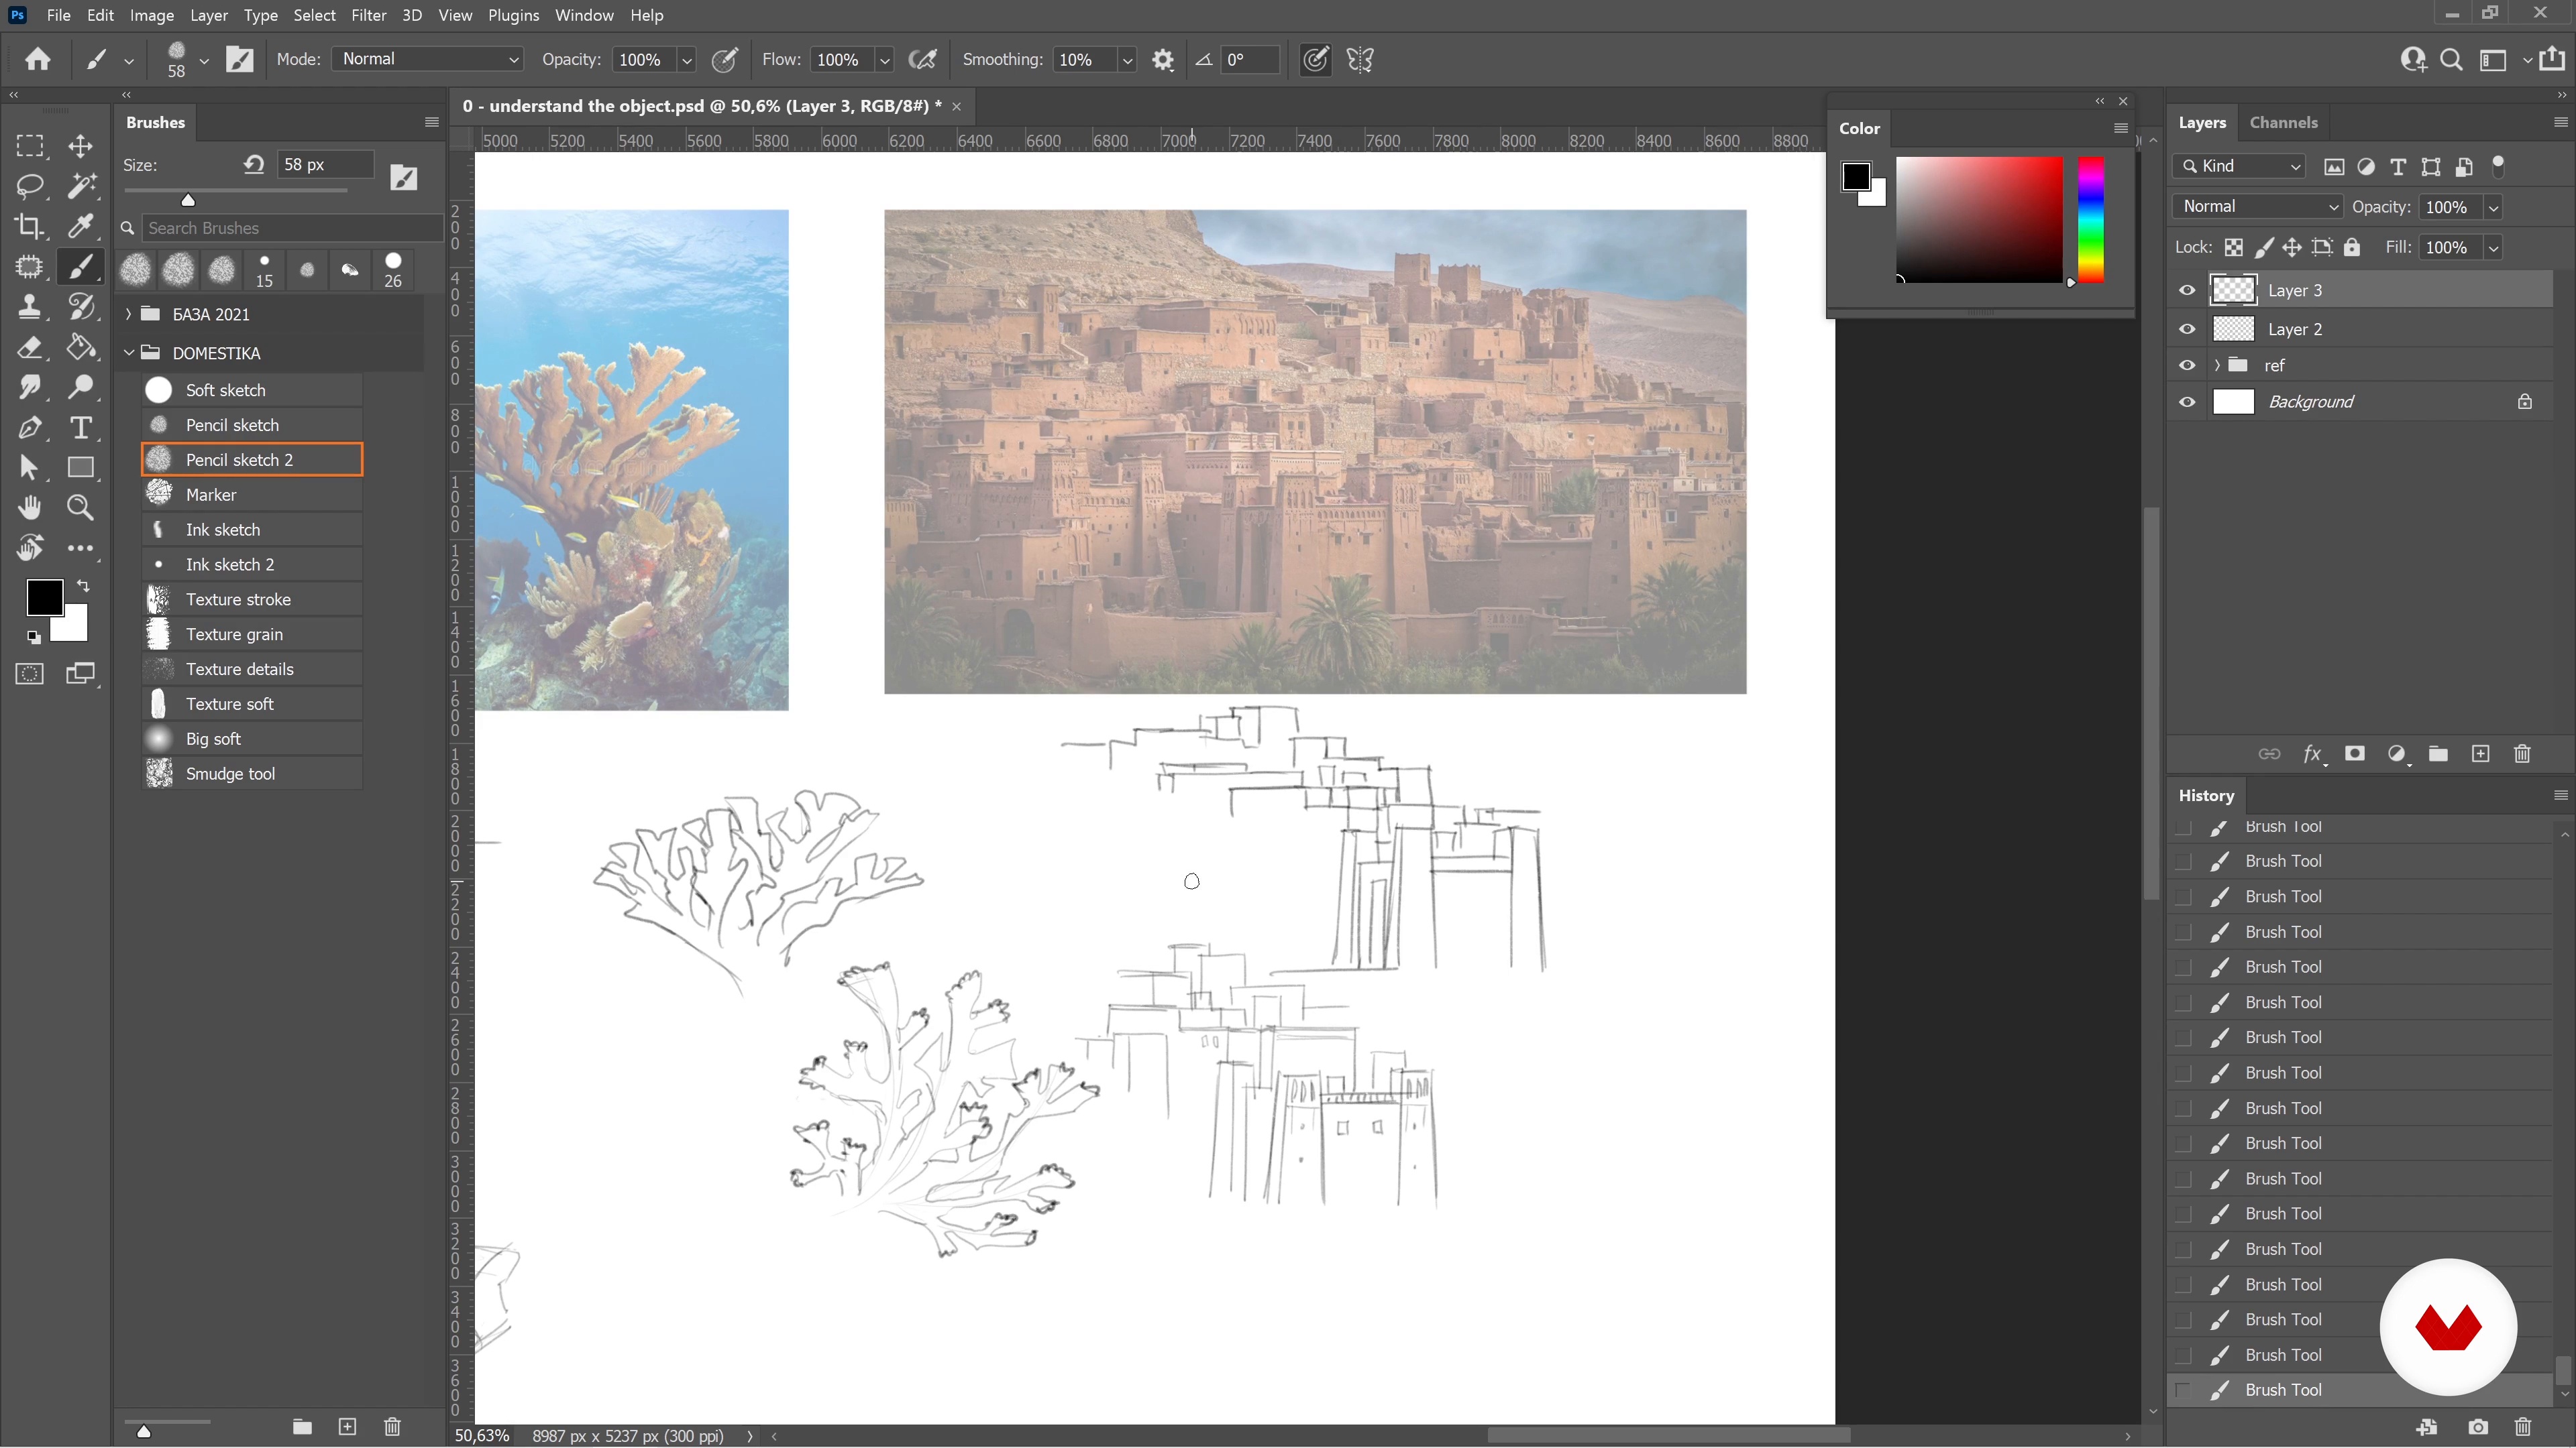Toggle pressure for size
This screenshot has width=2576, height=1448.
click(1315, 60)
